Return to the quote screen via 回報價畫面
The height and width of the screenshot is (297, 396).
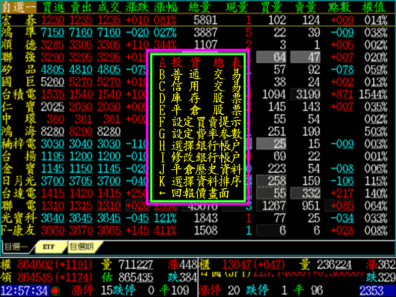click(x=200, y=193)
